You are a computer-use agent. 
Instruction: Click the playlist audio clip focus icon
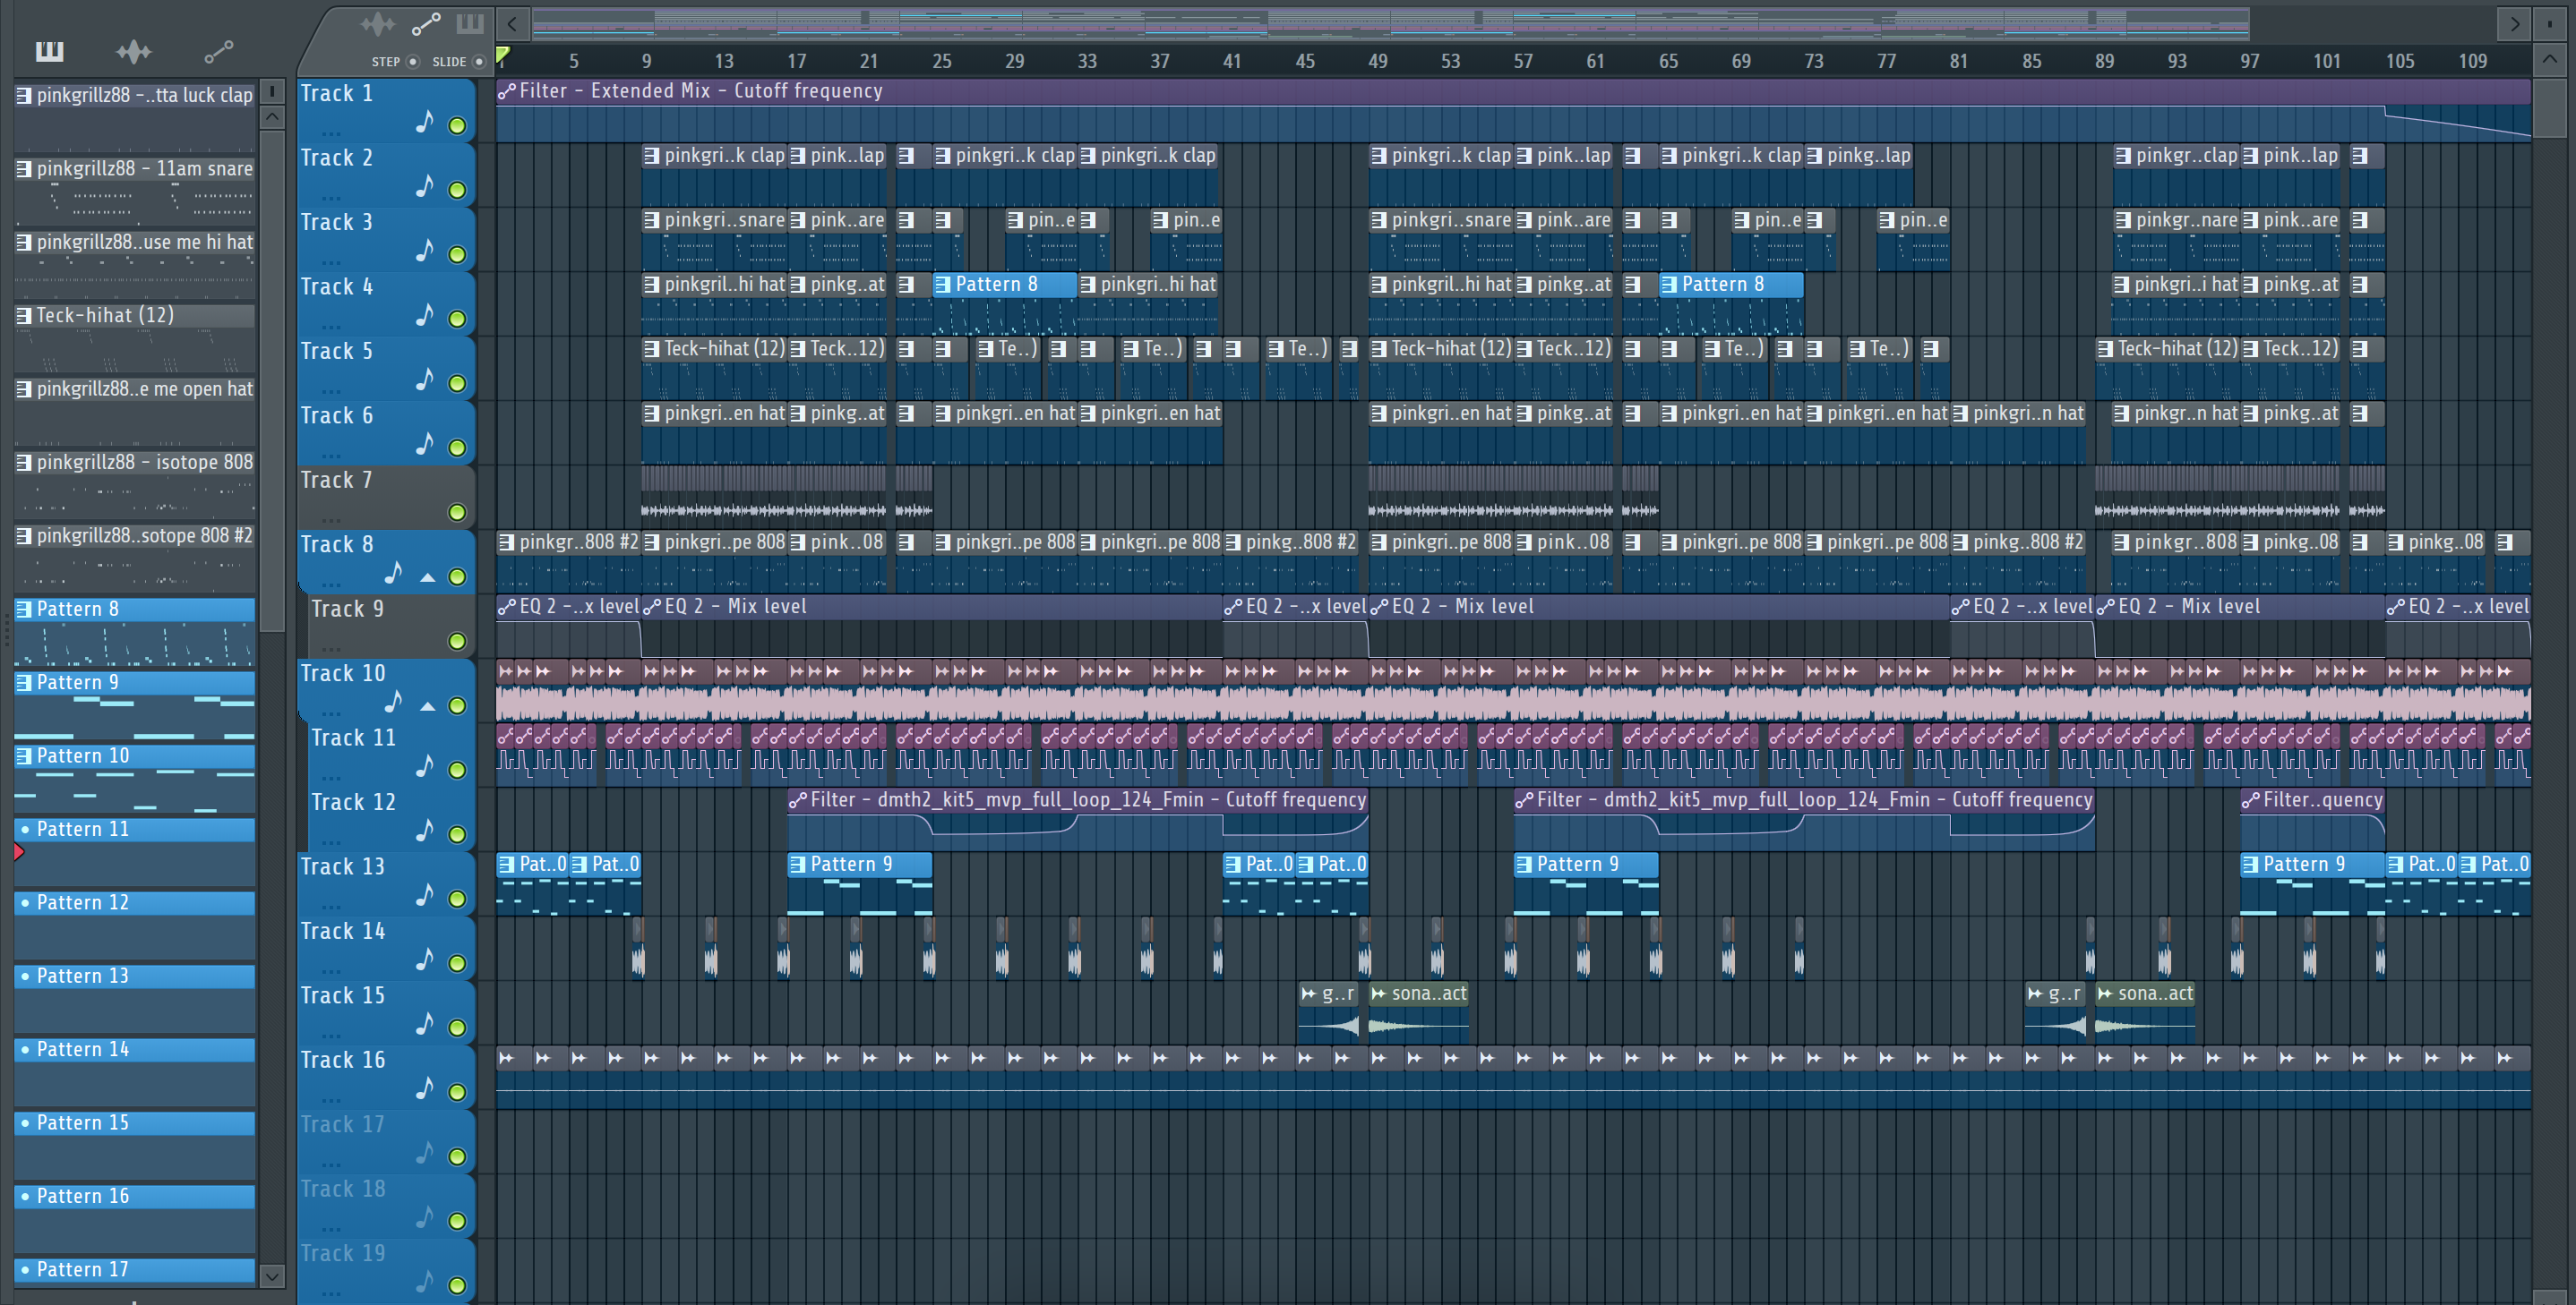(378, 23)
